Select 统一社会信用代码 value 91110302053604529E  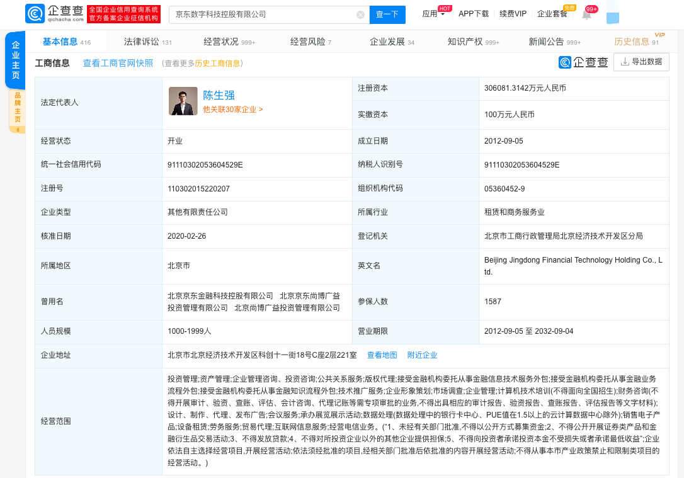coord(205,165)
